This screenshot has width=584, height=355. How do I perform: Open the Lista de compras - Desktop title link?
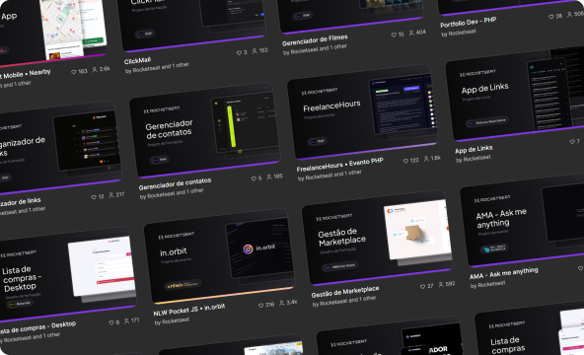(x=37, y=327)
